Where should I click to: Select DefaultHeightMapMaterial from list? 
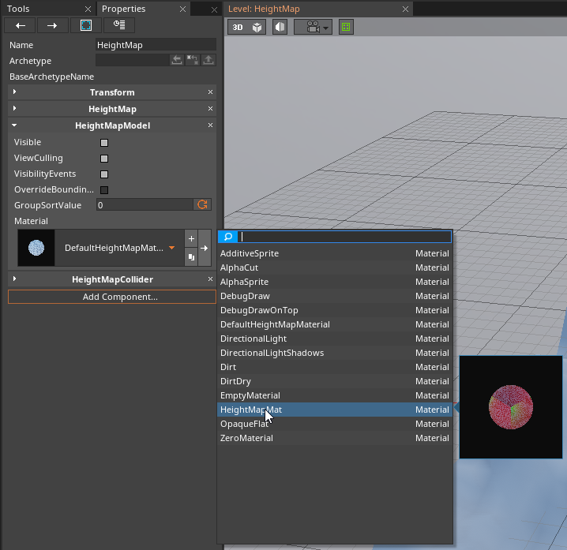(335, 324)
